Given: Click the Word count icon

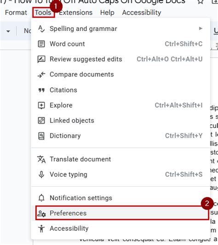Looking at the screenshot, I should (x=41, y=44).
